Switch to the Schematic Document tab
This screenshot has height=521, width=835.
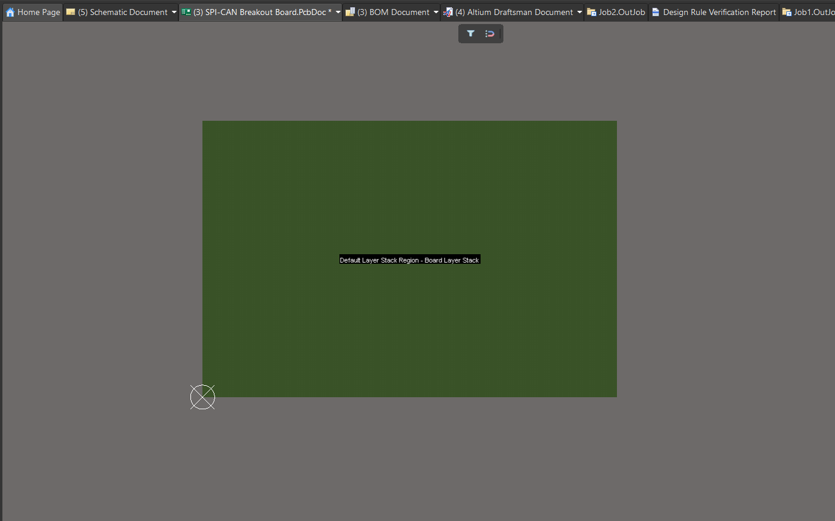122,12
